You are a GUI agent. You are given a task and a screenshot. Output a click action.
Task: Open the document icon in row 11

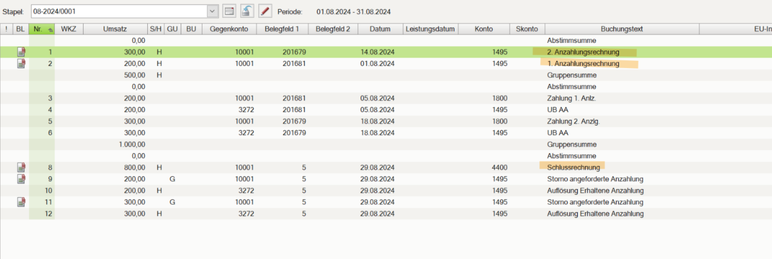point(21,201)
